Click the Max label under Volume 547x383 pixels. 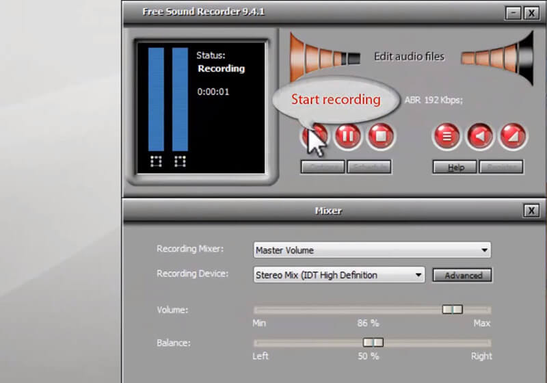pos(482,323)
